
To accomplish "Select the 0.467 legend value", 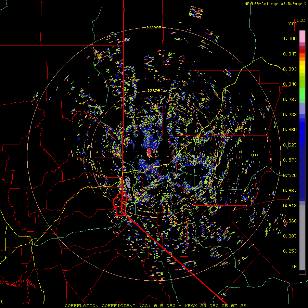I will pyautogui.click(x=290, y=191).
